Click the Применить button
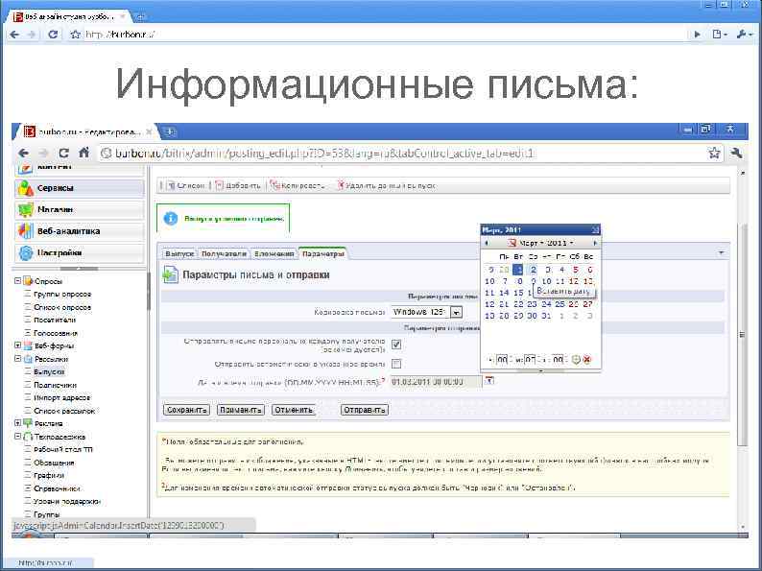 241,410
